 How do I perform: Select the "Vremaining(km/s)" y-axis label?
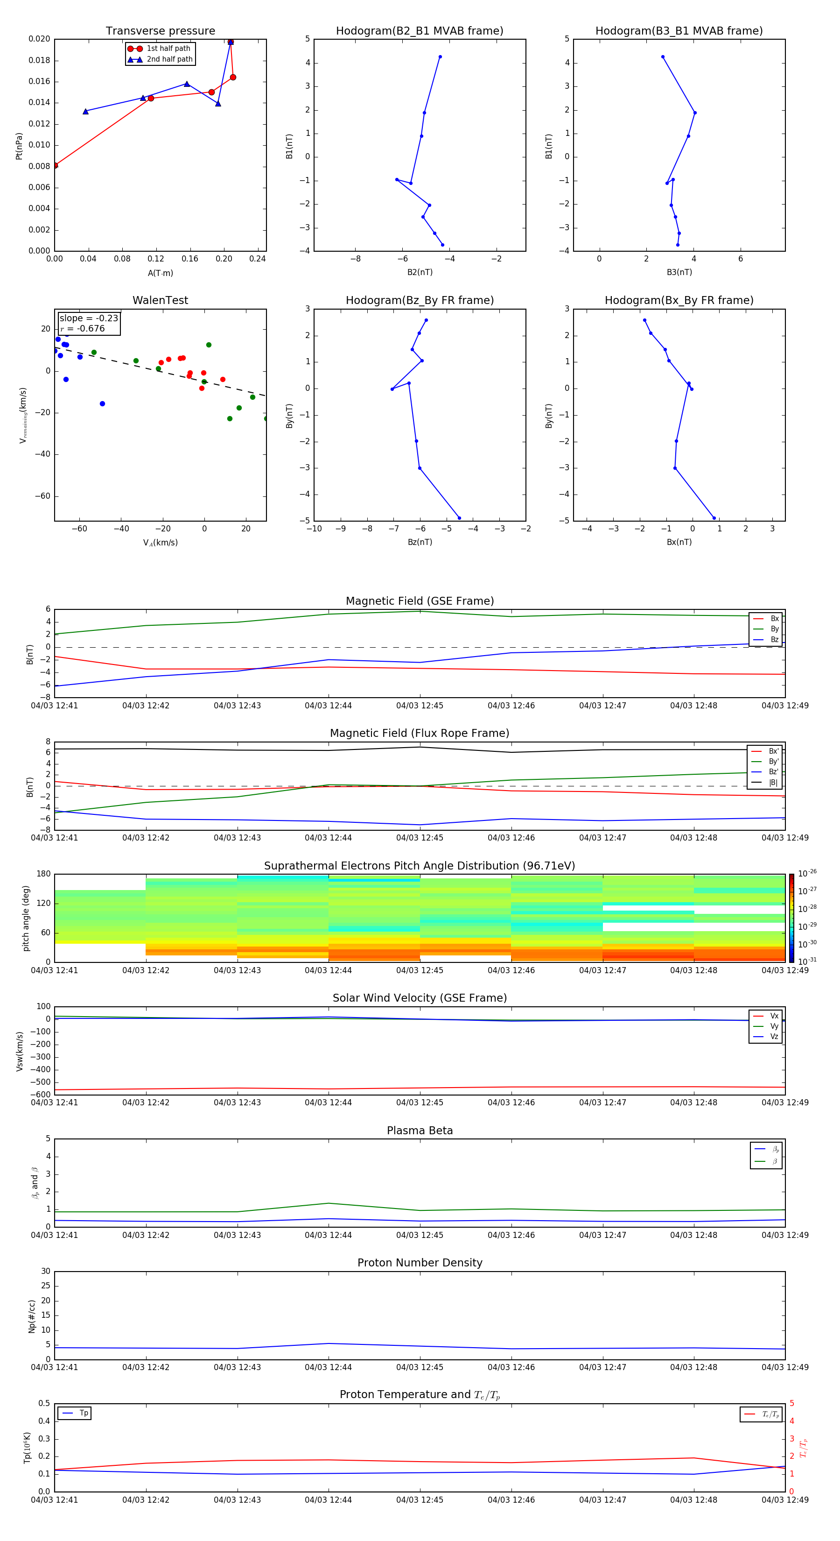coord(23,415)
